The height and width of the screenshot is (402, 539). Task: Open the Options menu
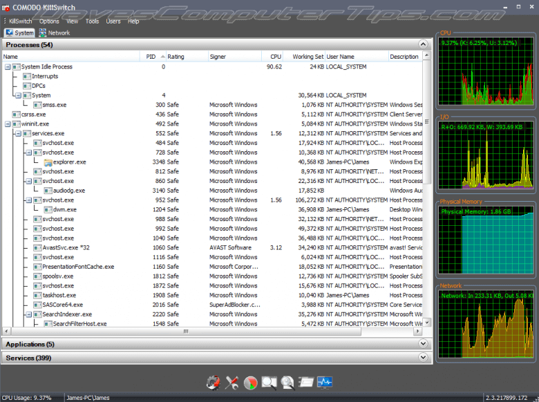tap(49, 21)
